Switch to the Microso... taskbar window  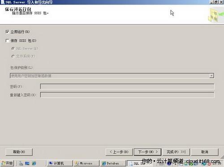click(x=86, y=163)
